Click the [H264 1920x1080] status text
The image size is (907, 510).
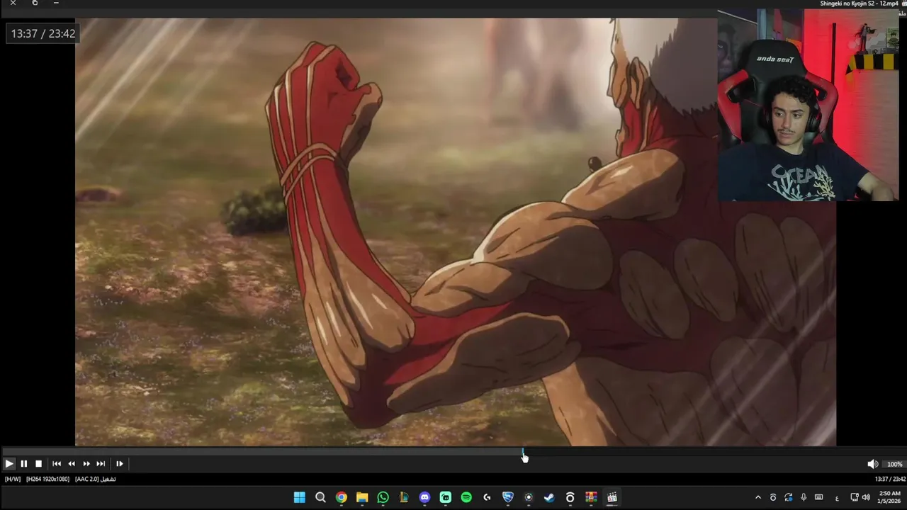[x=47, y=480]
